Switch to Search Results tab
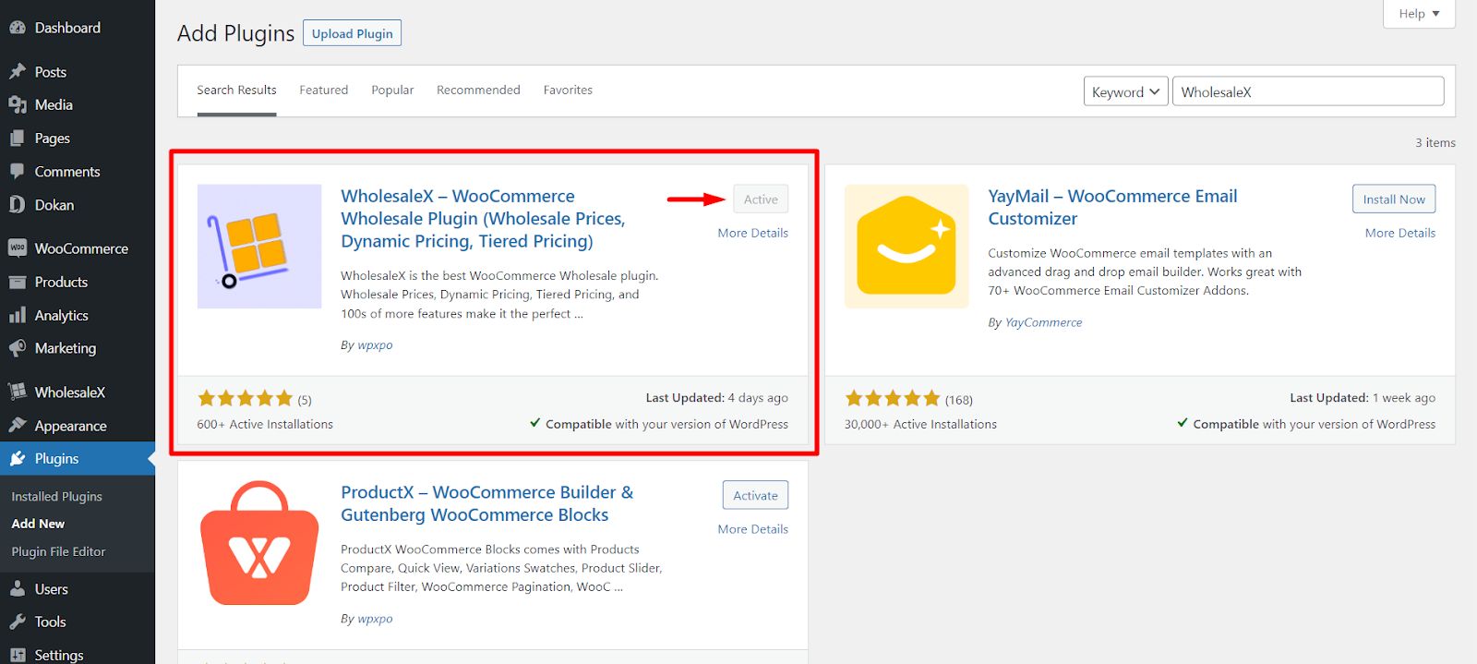The width and height of the screenshot is (1477, 664). pos(236,91)
